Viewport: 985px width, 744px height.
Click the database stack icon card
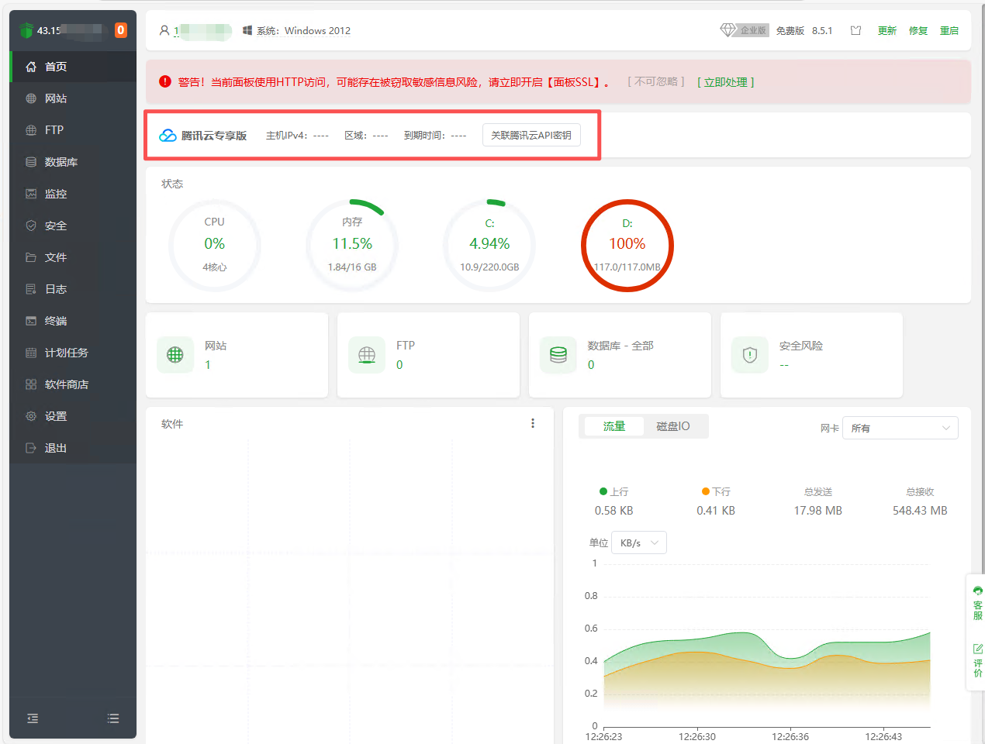(558, 355)
